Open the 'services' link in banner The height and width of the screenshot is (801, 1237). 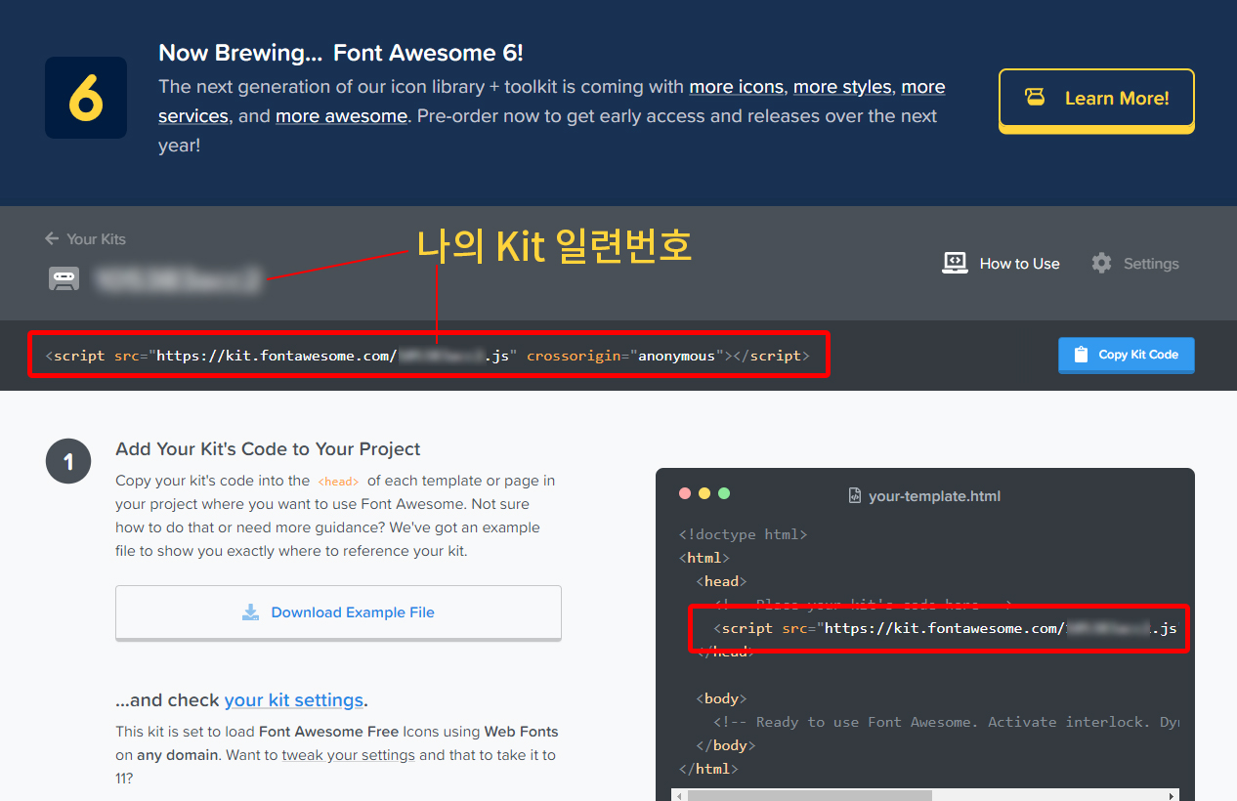(193, 116)
